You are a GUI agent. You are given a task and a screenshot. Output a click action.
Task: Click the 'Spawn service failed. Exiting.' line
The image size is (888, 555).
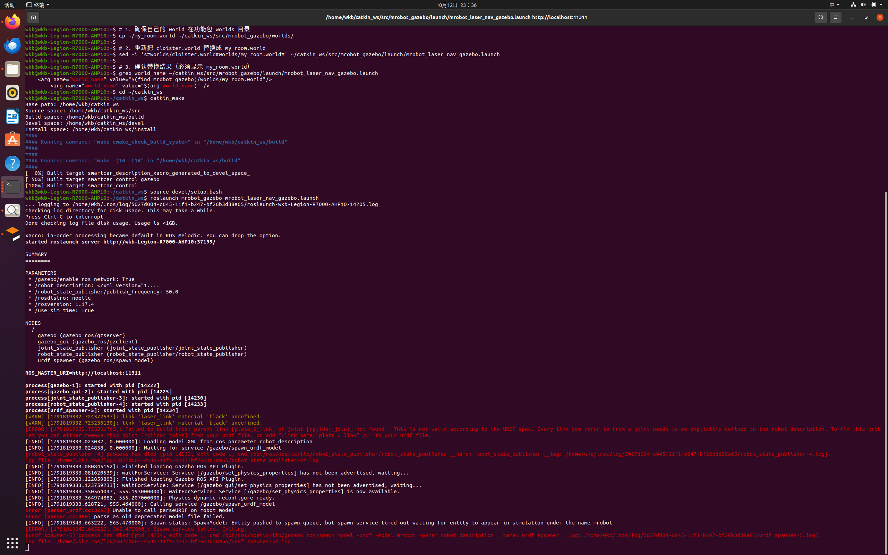136,529
